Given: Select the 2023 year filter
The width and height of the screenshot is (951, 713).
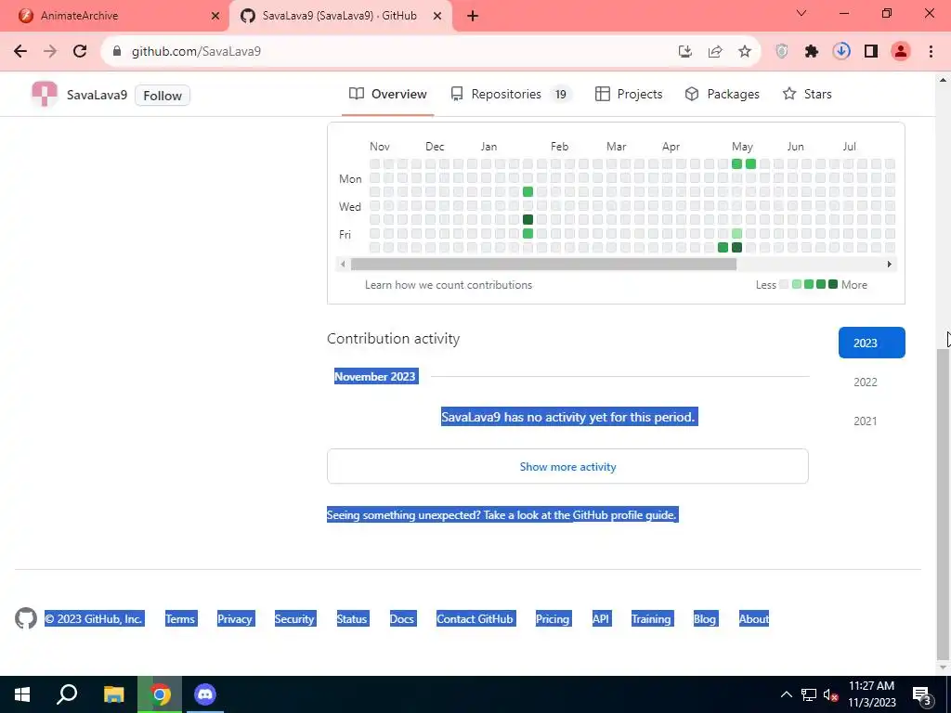Looking at the screenshot, I should pyautogui.click(x=871, y=343).
